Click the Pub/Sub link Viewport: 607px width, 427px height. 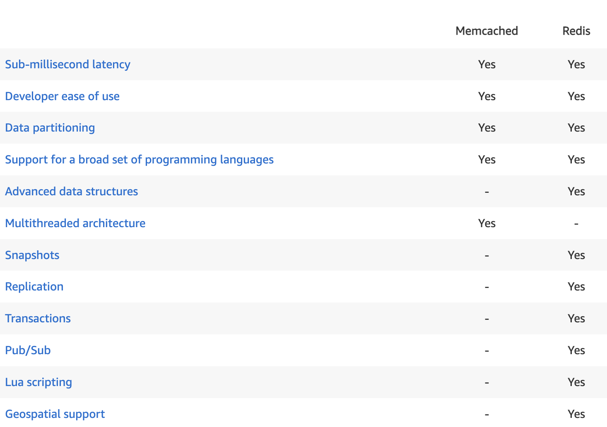28,350
